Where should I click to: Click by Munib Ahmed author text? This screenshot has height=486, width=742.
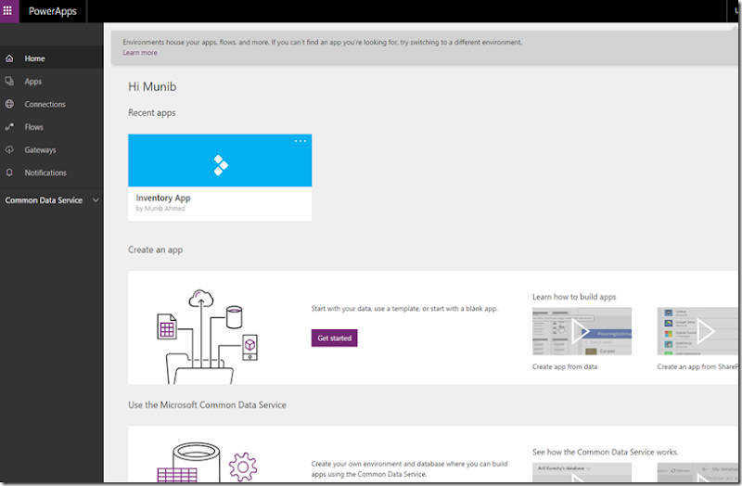point(160,208)
